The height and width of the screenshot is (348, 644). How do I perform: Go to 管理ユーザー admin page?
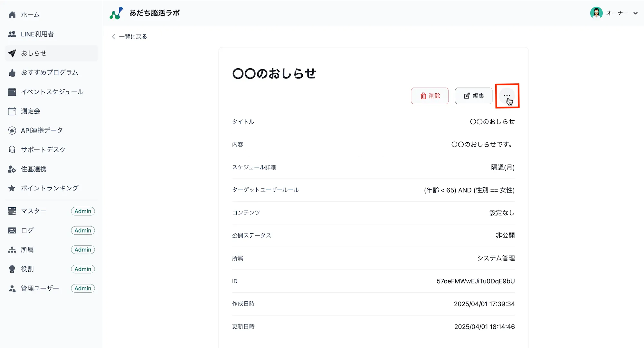click(x=40, y=288)
